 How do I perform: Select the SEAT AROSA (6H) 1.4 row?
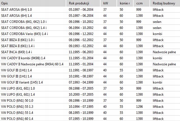90,16
